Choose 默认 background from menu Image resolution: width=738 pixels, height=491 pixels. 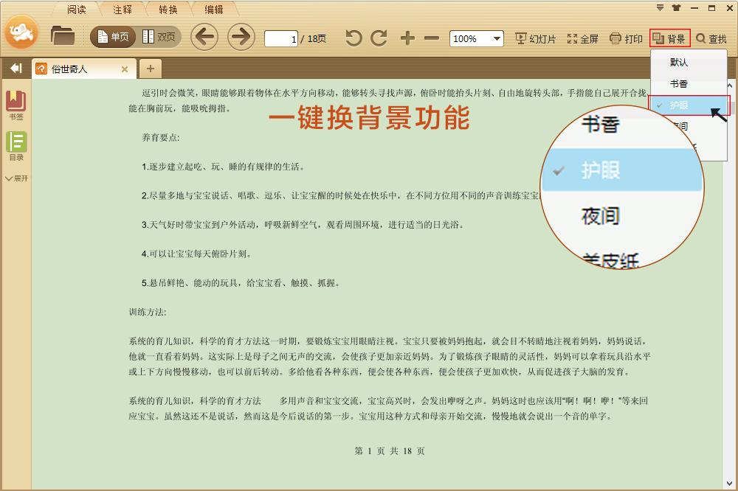pyautogui.click(x=678, y=63)
